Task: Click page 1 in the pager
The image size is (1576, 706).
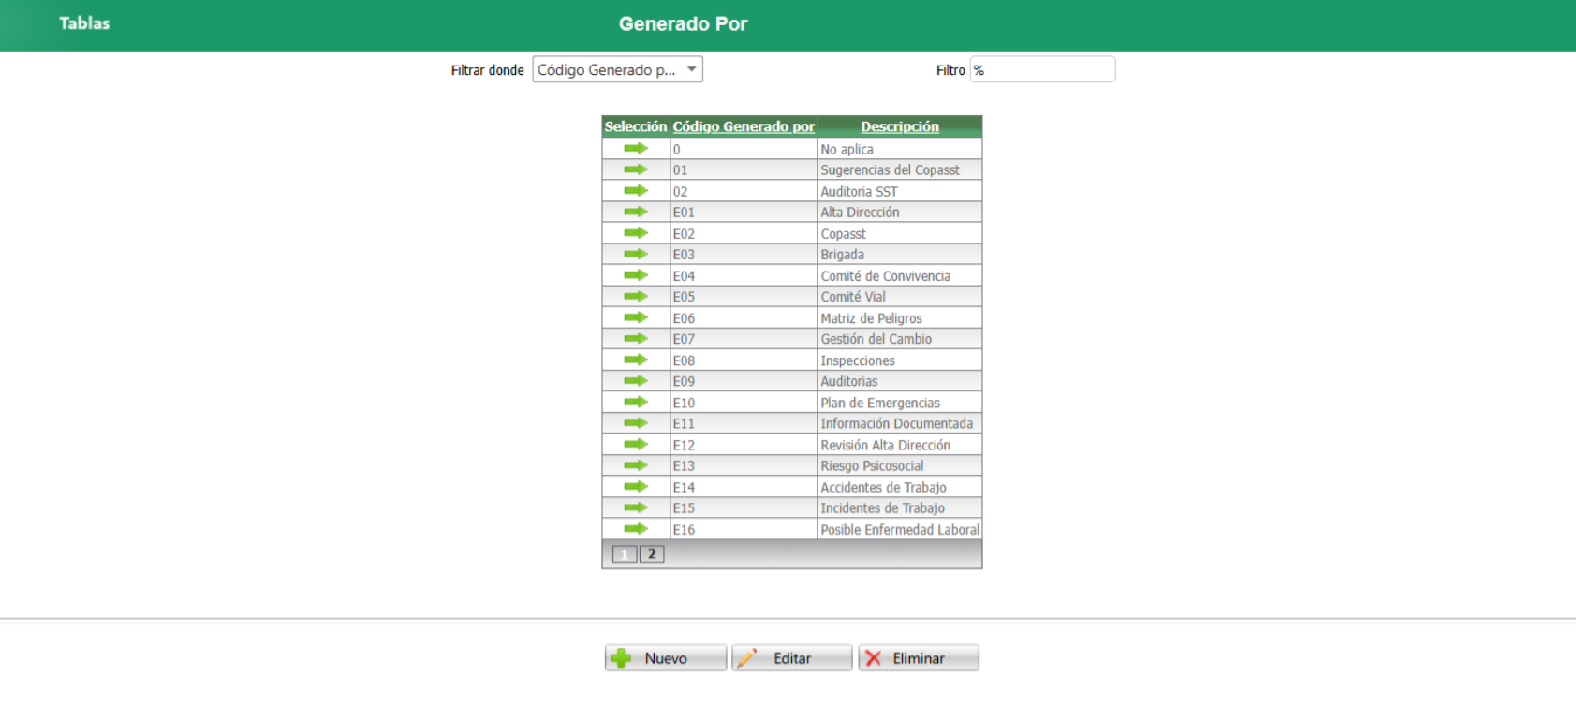Action: coord(625,553)
